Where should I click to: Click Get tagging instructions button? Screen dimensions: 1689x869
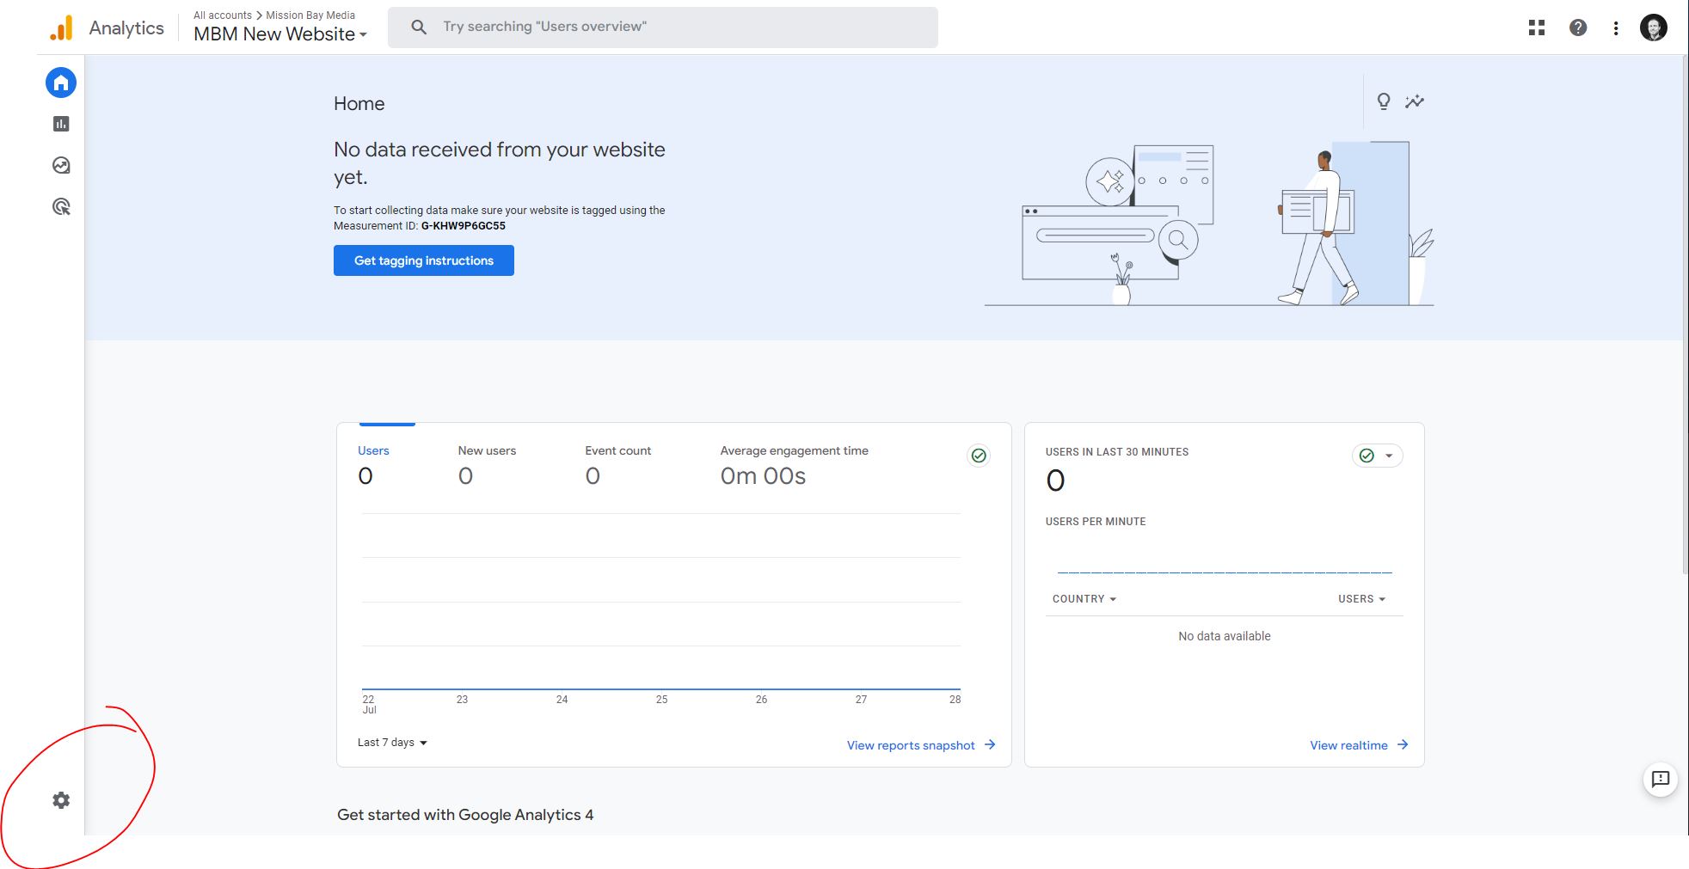click(x=424, y=260)
